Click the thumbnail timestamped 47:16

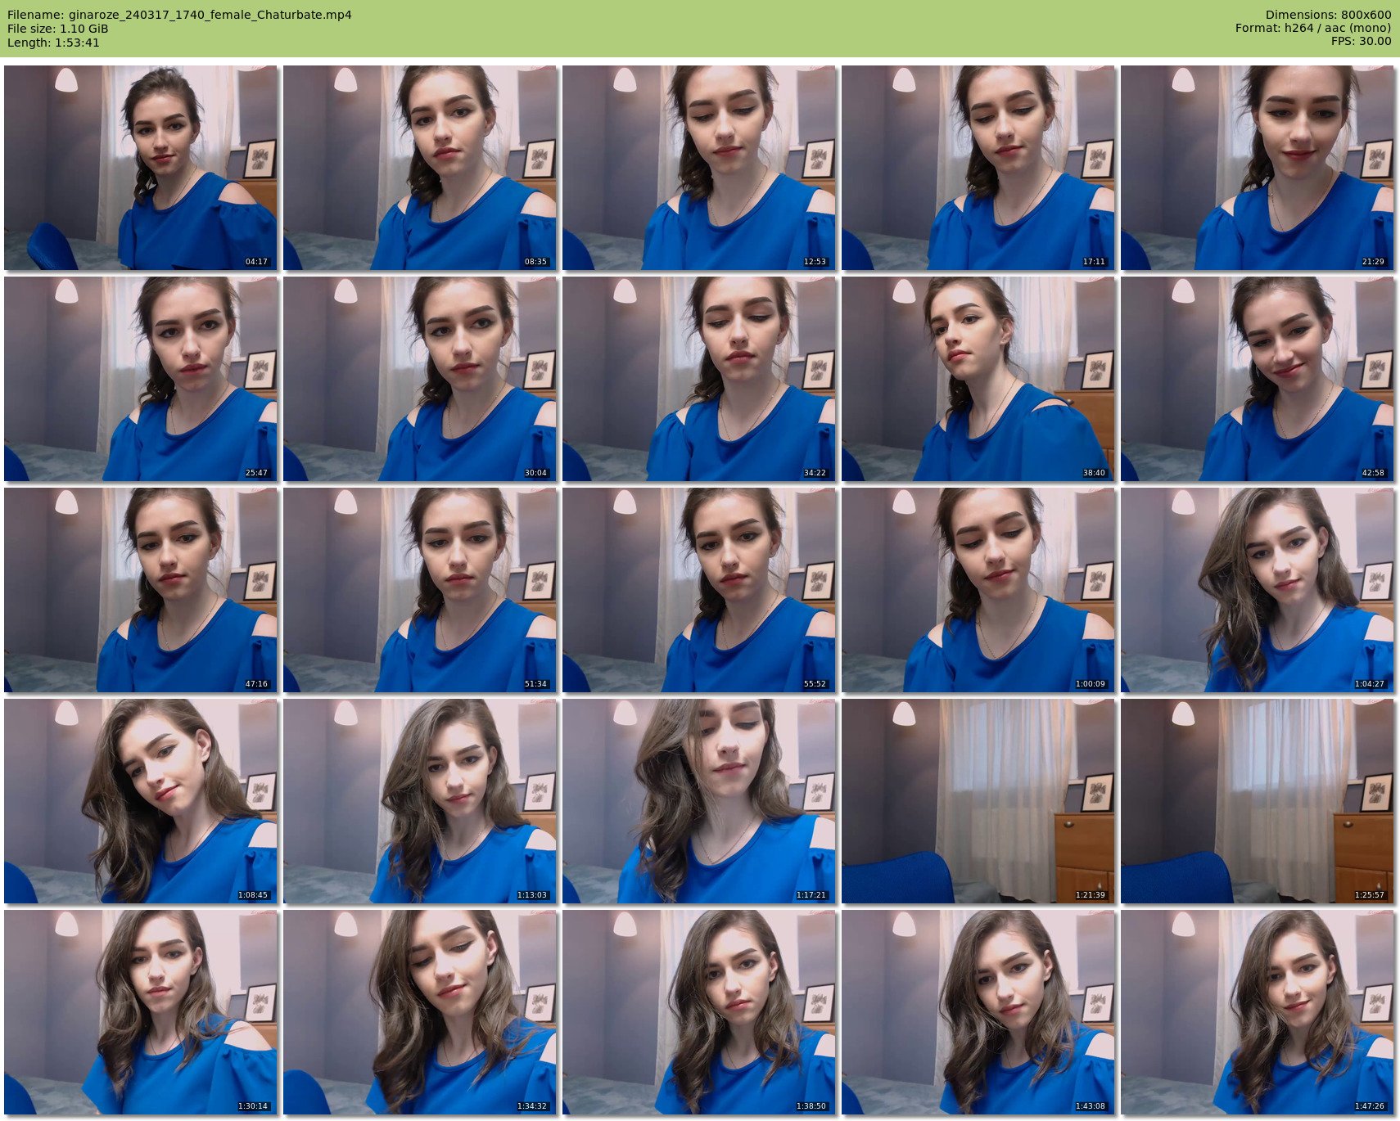pyautogui.click(x=141, y=590)
